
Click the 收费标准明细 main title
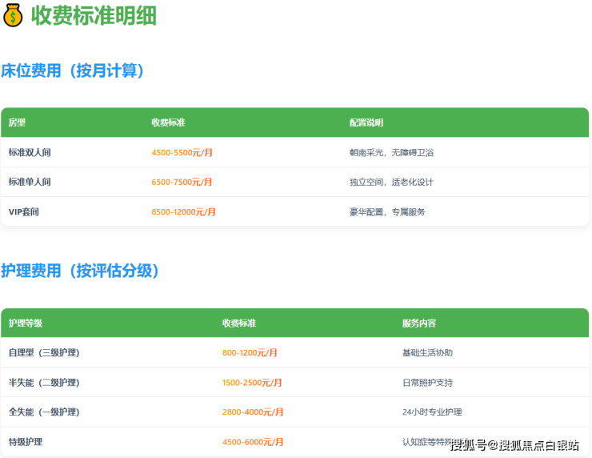(94, 15)
